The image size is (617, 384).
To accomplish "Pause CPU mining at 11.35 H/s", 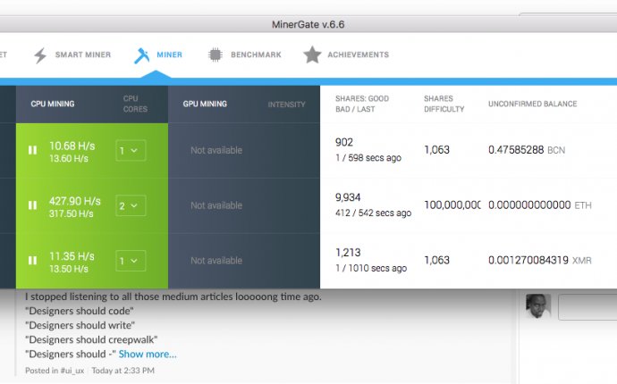I will [33, 260].
